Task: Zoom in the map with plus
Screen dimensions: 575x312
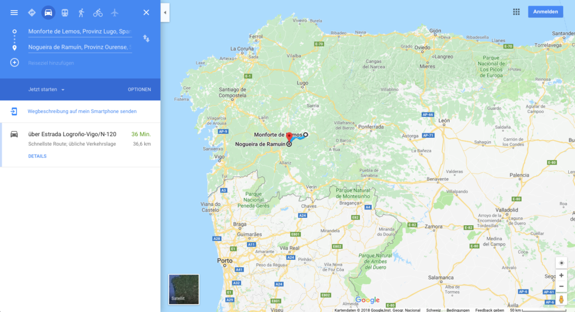Action: click(561, 275)
